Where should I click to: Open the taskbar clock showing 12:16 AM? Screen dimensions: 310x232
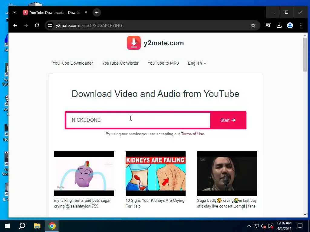tap(284, 226)
